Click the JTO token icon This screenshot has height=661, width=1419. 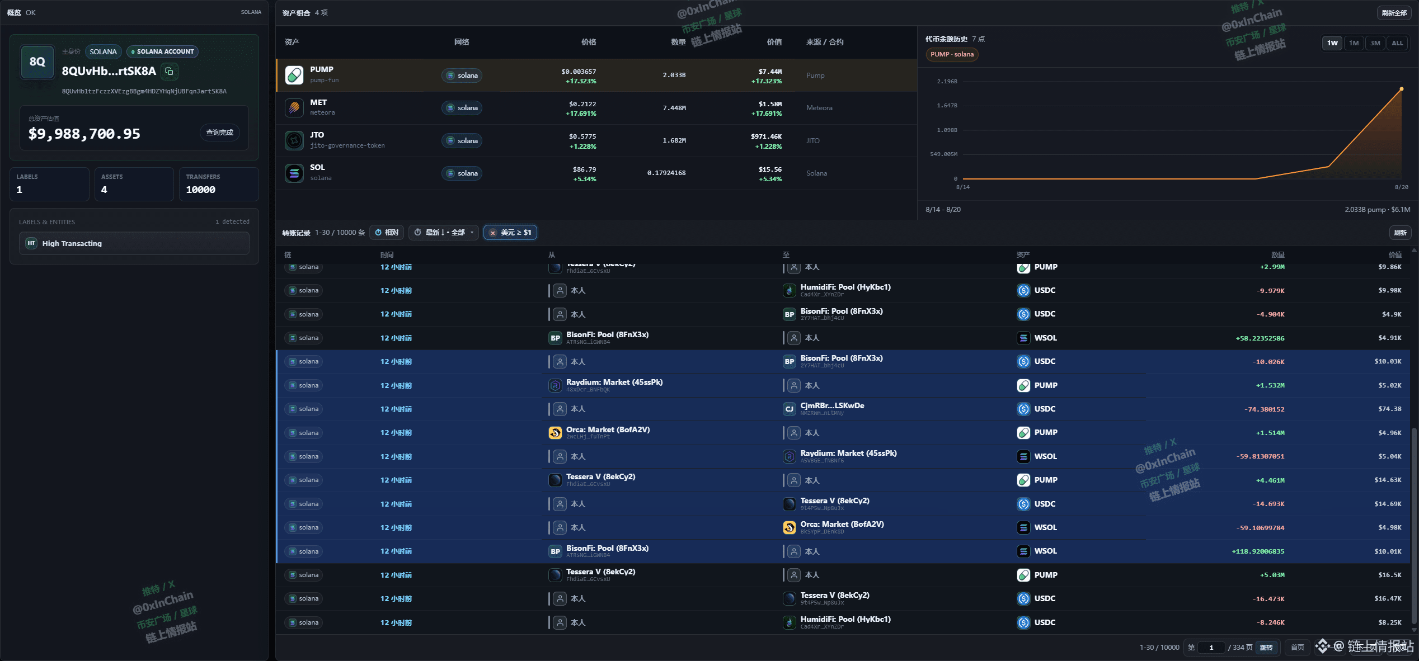pos(294,140)
